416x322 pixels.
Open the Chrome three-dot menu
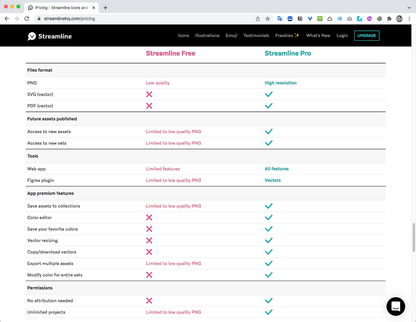point(409,19)
